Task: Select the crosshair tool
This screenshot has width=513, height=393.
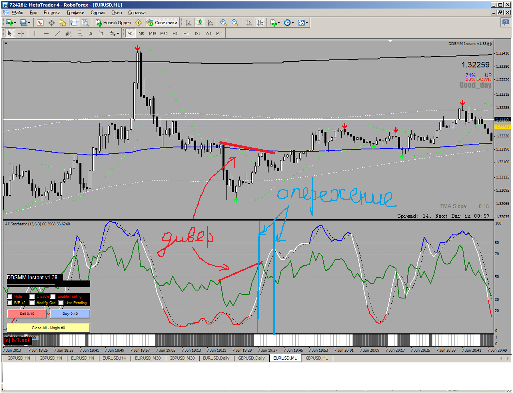Action: pyautogui.click(x=21, y=33)
